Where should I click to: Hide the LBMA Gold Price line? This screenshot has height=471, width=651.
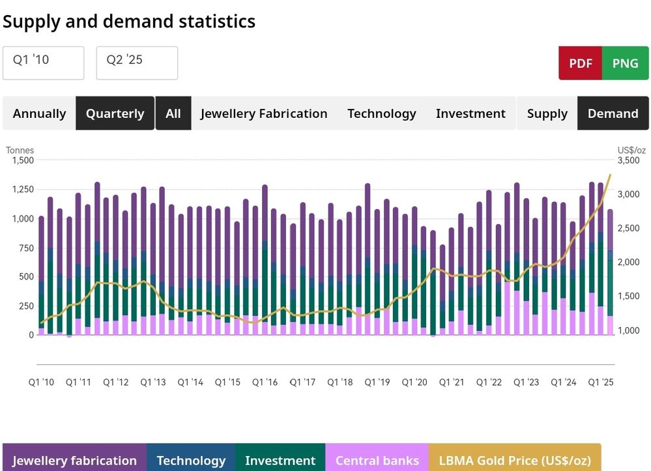515,460
